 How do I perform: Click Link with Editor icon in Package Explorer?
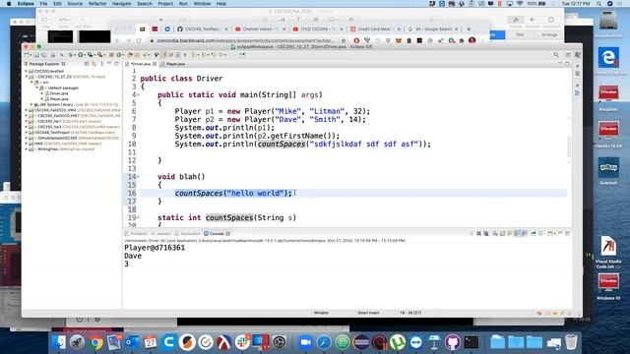click(x=94, y=64)
